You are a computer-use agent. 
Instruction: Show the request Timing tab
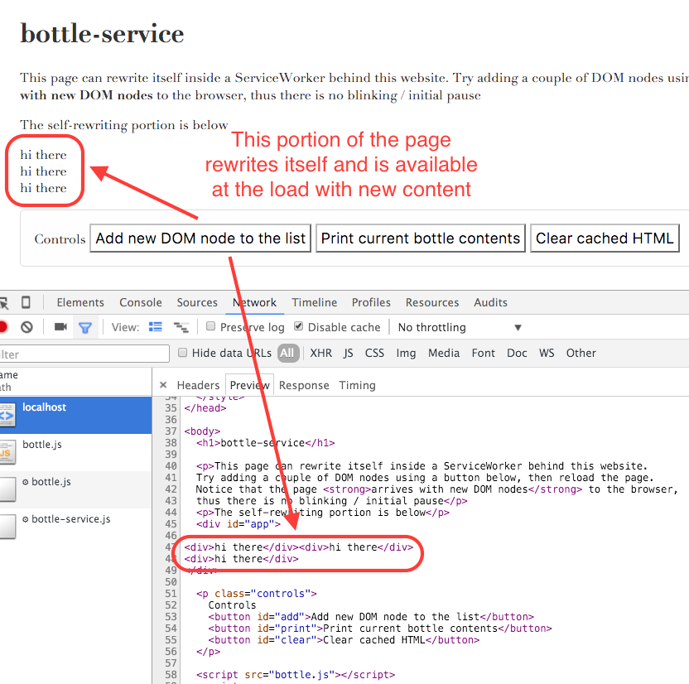pyautogui.click(x=357, y=385)
